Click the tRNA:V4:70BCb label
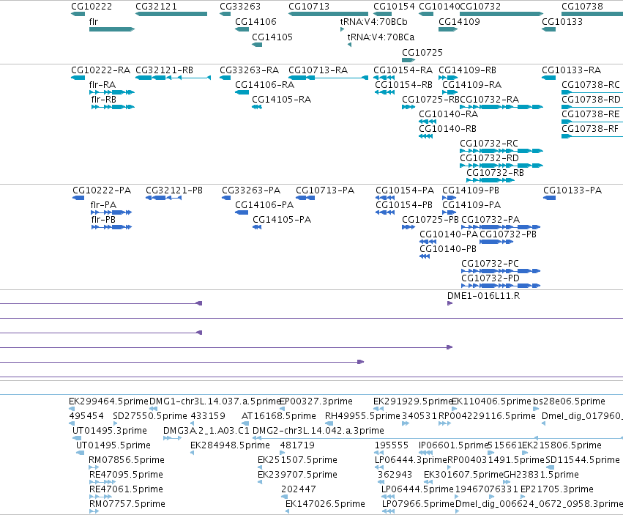This screenshot has height=515, width=623. pos(374,21)
